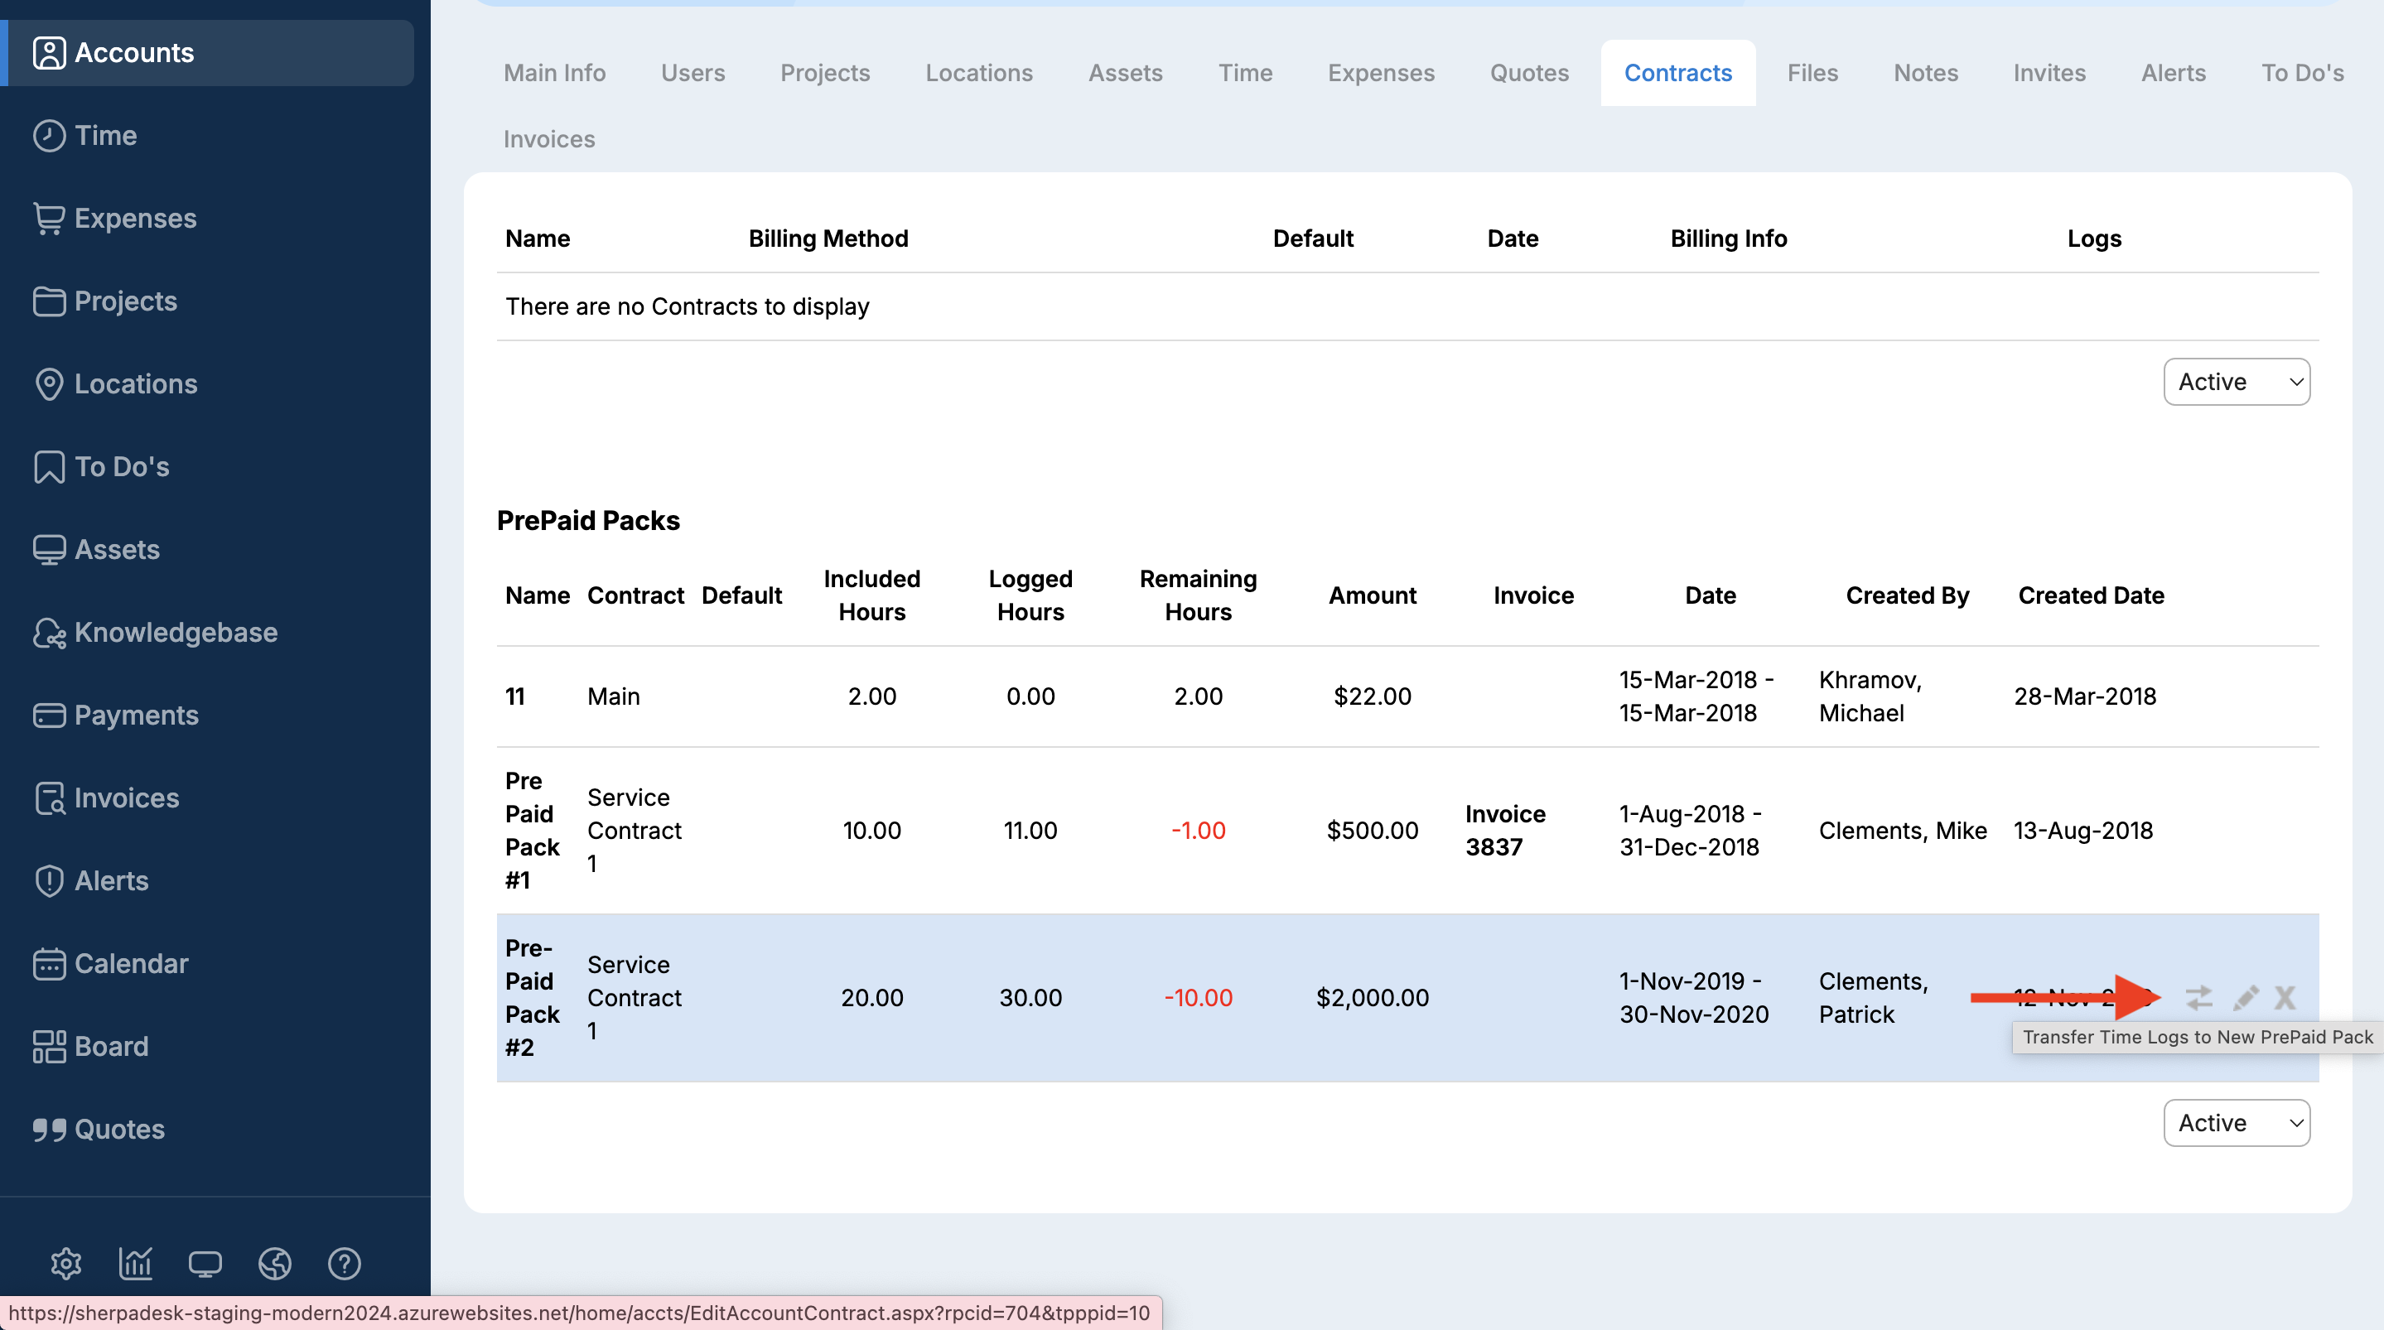Open help question mark icon
Screen dimensions: 2384x1330
(345, 1264)
